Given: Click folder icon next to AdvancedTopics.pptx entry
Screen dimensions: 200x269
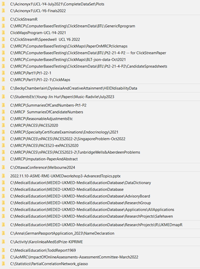Looking at the screenshot, I should [3, 176].
